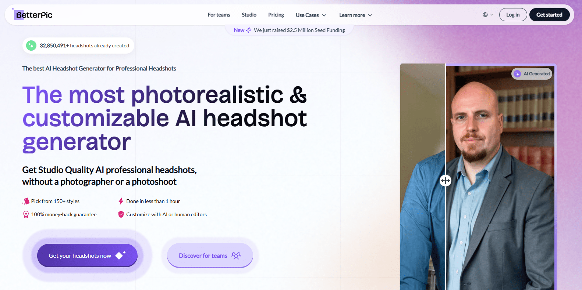Open the Pricing page

point(276,15)
